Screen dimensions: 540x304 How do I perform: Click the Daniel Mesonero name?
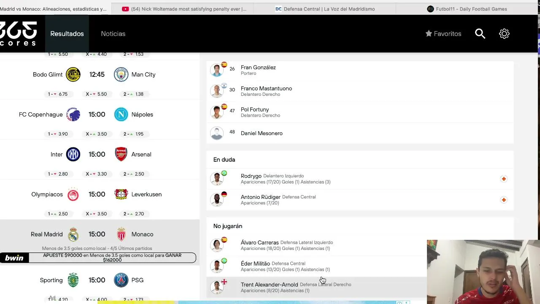(x=262, y=133)
